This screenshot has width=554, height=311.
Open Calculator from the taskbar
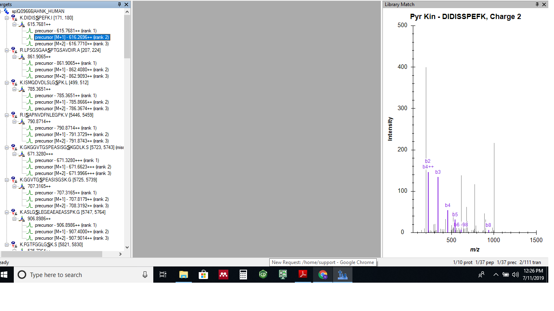pyautogui.click(x=243, y=275)
